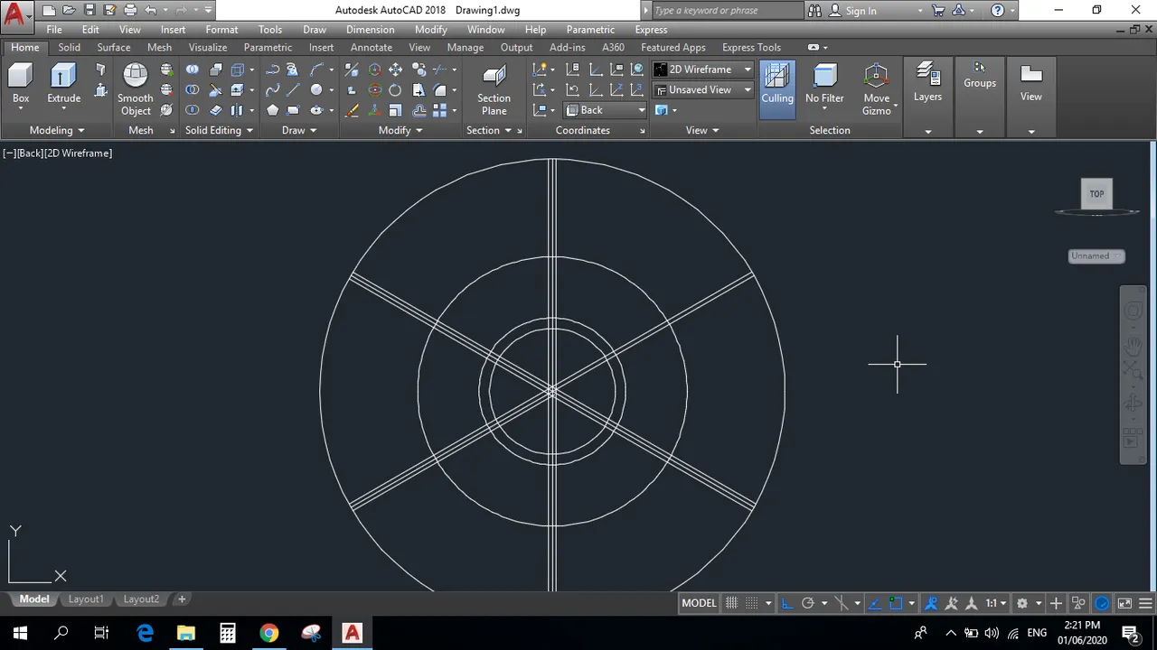
Task: Click the Section Plane tool
Action: coord(494,89)
